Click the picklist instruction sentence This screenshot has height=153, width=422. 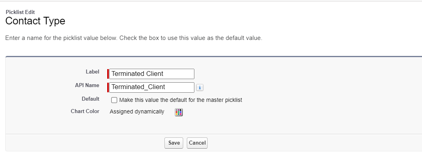(x=134, y=38)
